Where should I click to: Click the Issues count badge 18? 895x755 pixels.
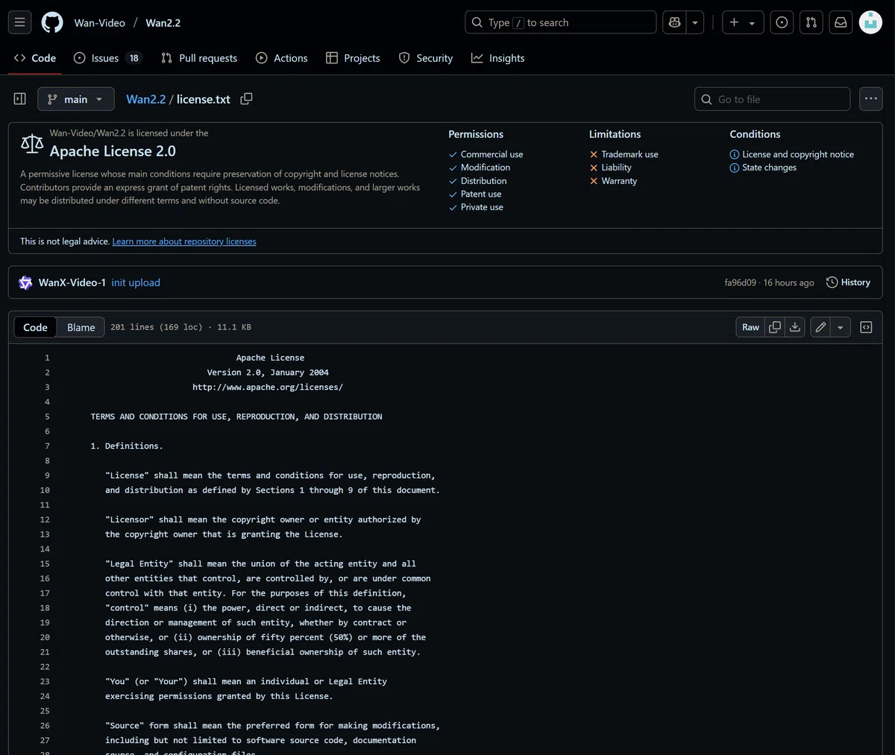pyautogui.click(x=134, y=58)
